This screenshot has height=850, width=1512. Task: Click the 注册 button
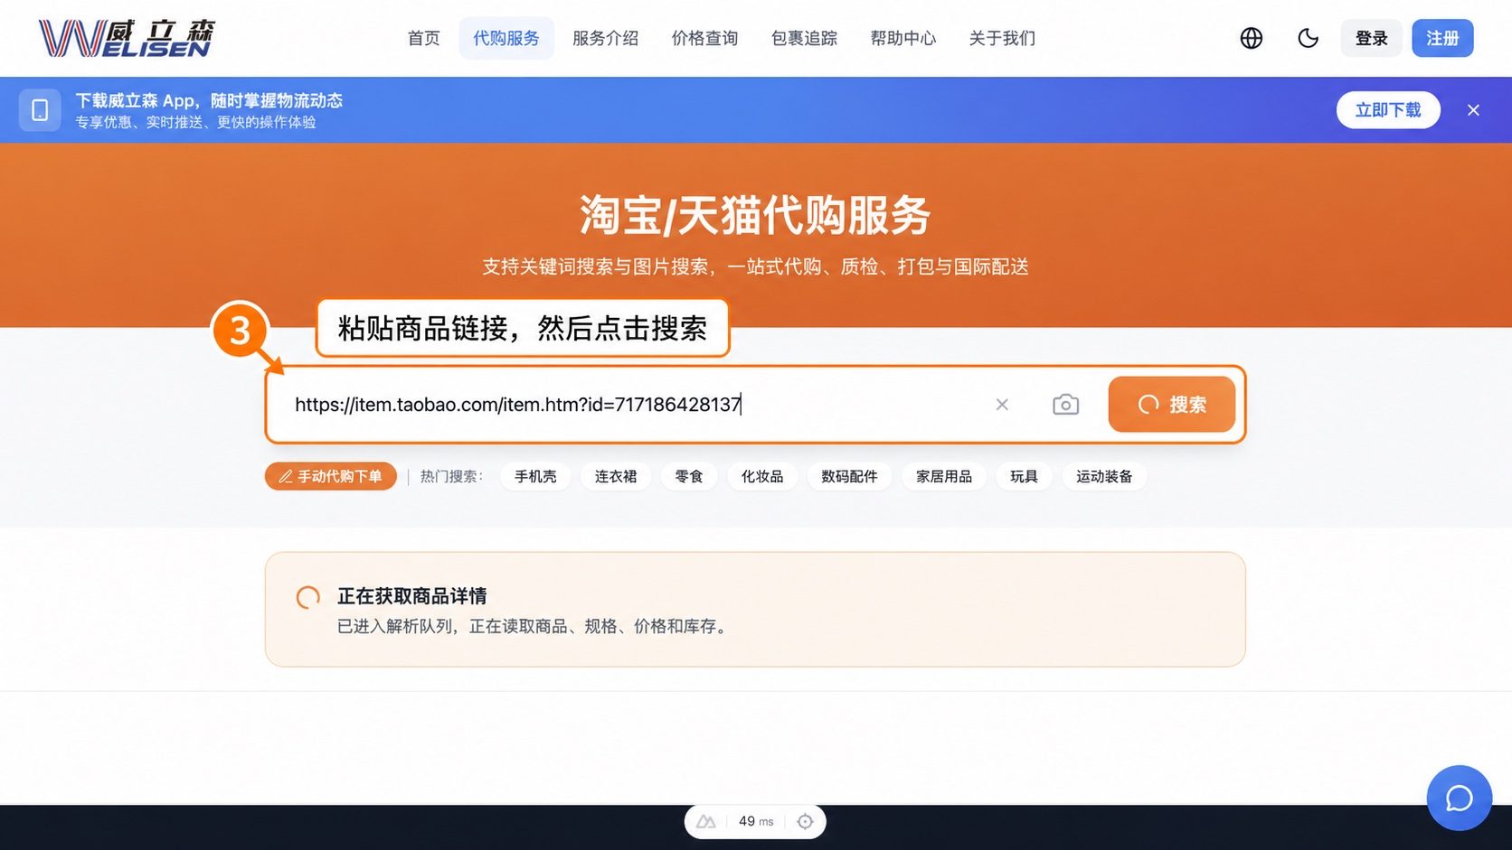(1442, 38)
